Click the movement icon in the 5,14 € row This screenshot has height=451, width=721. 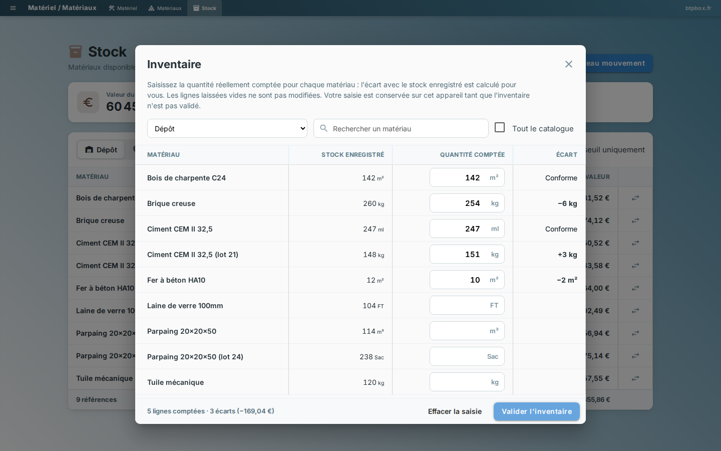(635, 356)
